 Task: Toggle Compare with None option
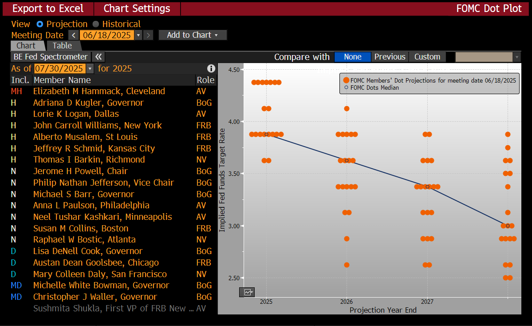click(352, 57)
